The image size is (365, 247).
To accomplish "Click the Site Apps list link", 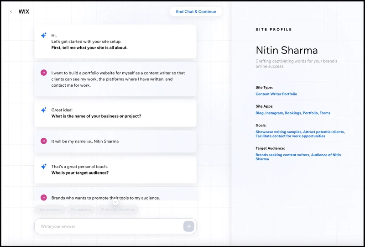I will pos(293,113).
